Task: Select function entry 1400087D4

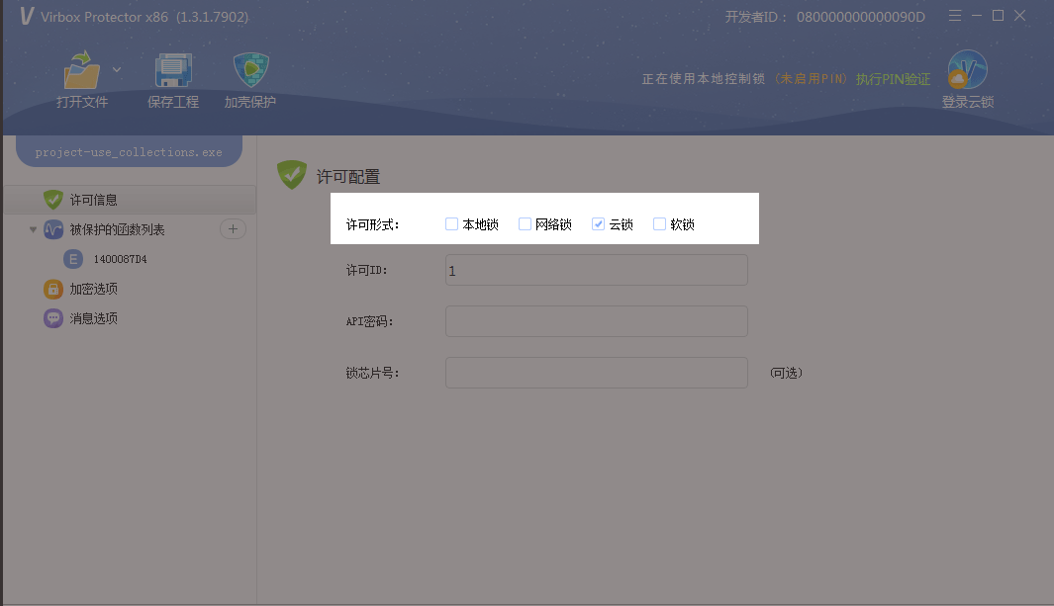Action: pyautogui.click(x=120, y=259)
